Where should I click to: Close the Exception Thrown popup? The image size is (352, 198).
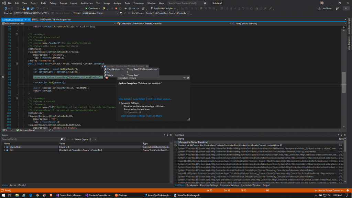click(188, 78)
